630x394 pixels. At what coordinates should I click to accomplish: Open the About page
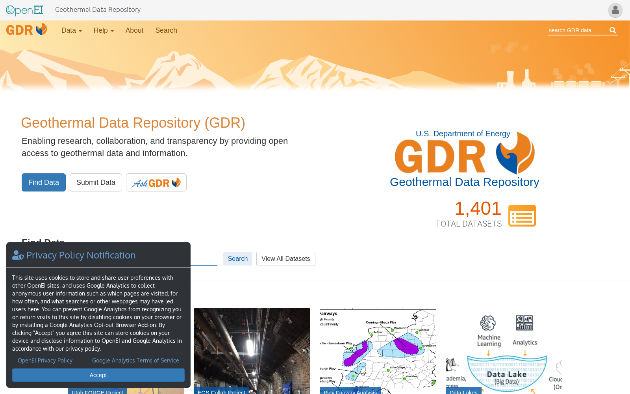(x=134, y=30)
